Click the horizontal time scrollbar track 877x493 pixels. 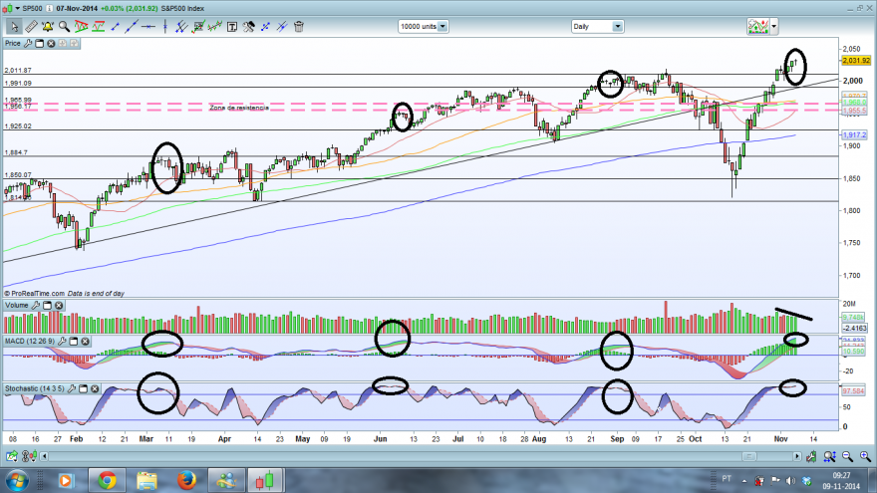pyautogui.click(x=420, y=457)
